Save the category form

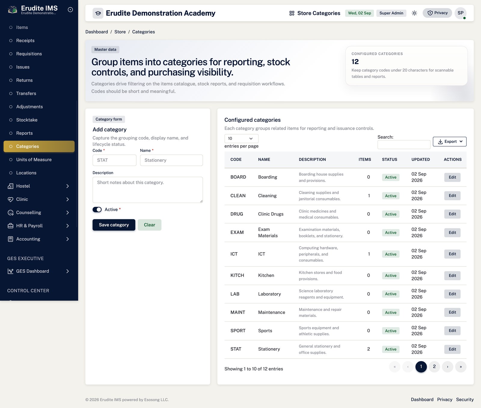coord(114,225)
